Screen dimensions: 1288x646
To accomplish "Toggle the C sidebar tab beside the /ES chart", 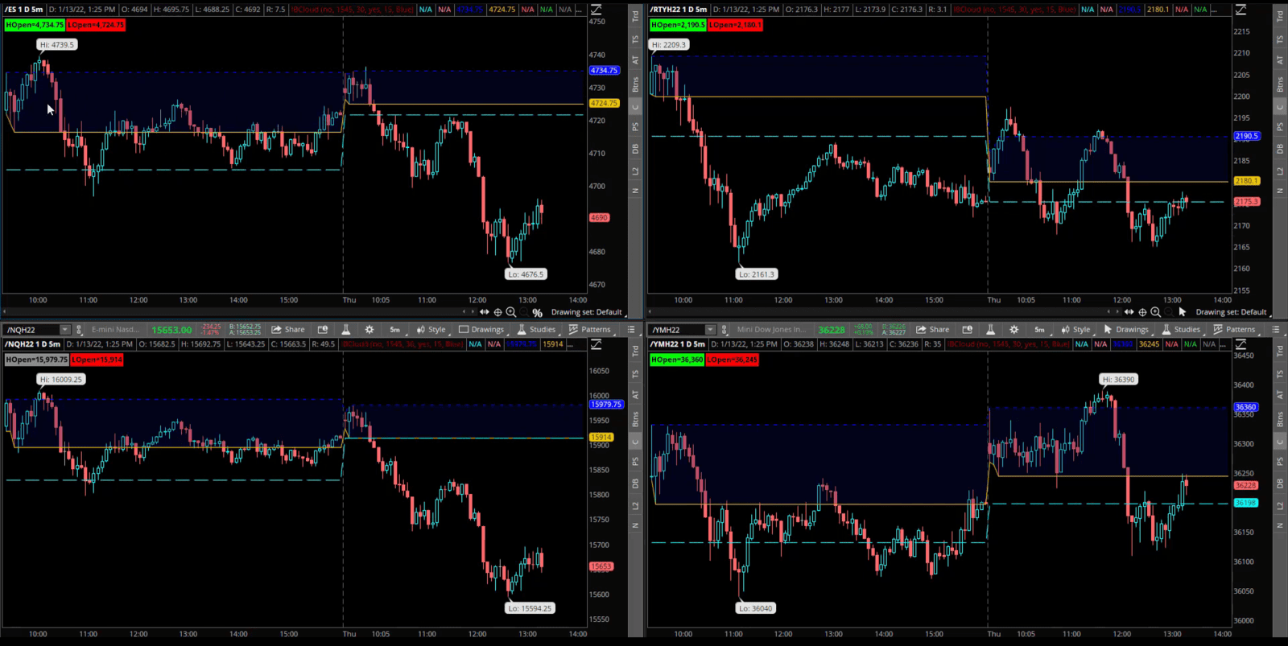I will (635, 106).
